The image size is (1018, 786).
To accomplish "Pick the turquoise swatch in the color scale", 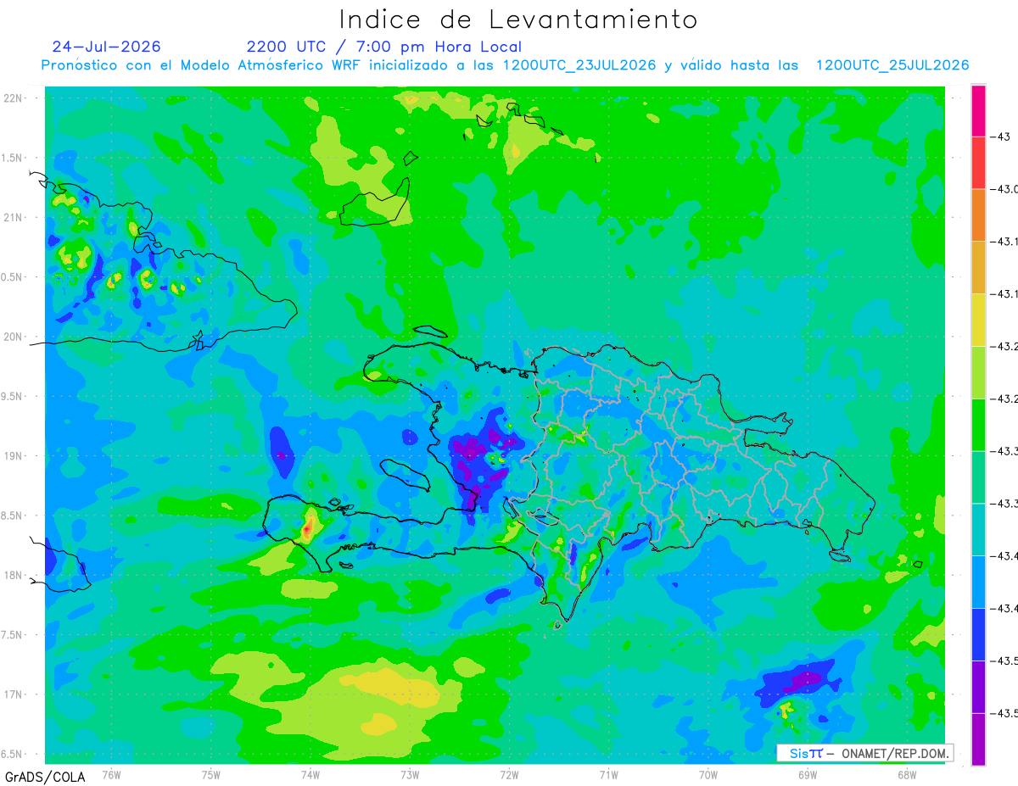I will (978, 530).
